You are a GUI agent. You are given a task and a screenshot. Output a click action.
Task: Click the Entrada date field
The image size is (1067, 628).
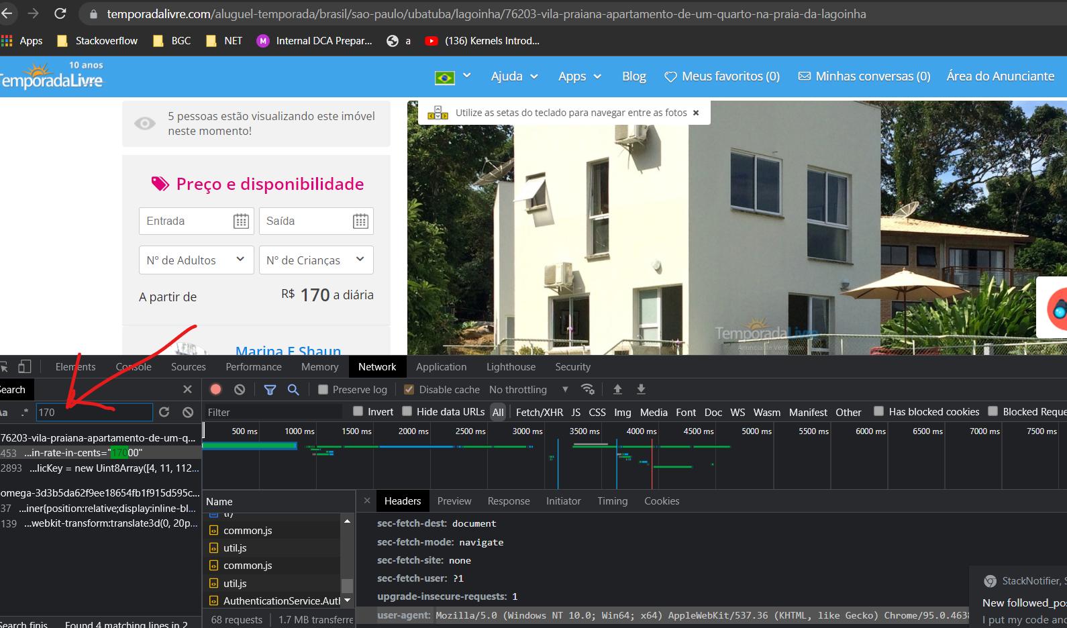[196, 221]
